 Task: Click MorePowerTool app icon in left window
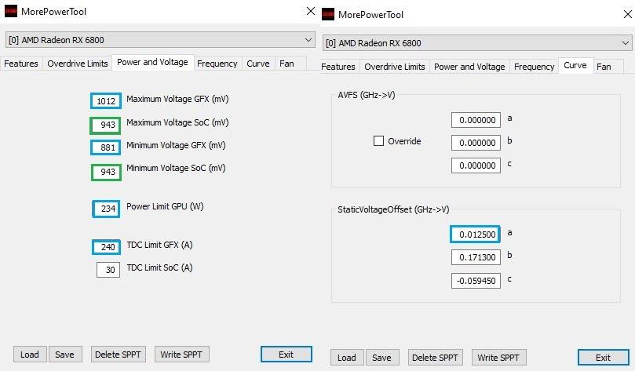(11, 11)
